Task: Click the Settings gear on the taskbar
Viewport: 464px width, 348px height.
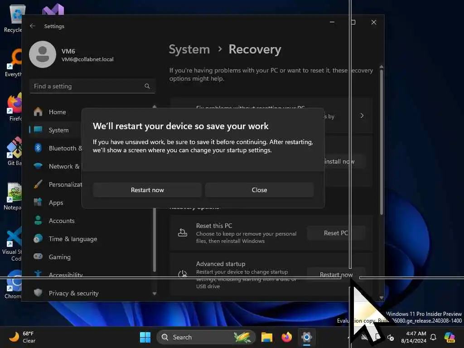Action: point(307,337)
